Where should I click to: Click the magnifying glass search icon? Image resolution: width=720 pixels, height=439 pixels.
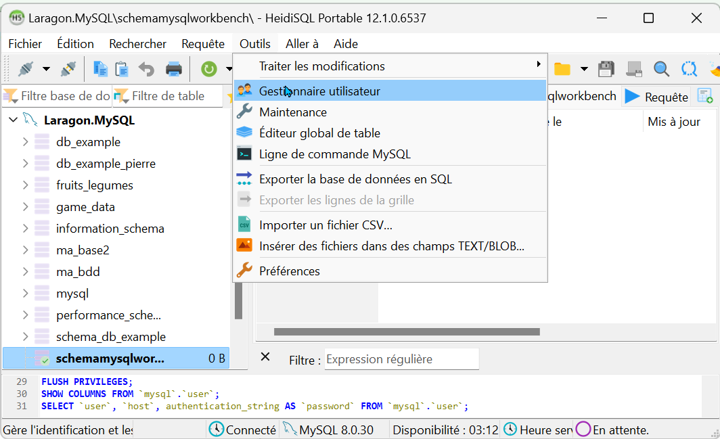(x=661, y=69)
